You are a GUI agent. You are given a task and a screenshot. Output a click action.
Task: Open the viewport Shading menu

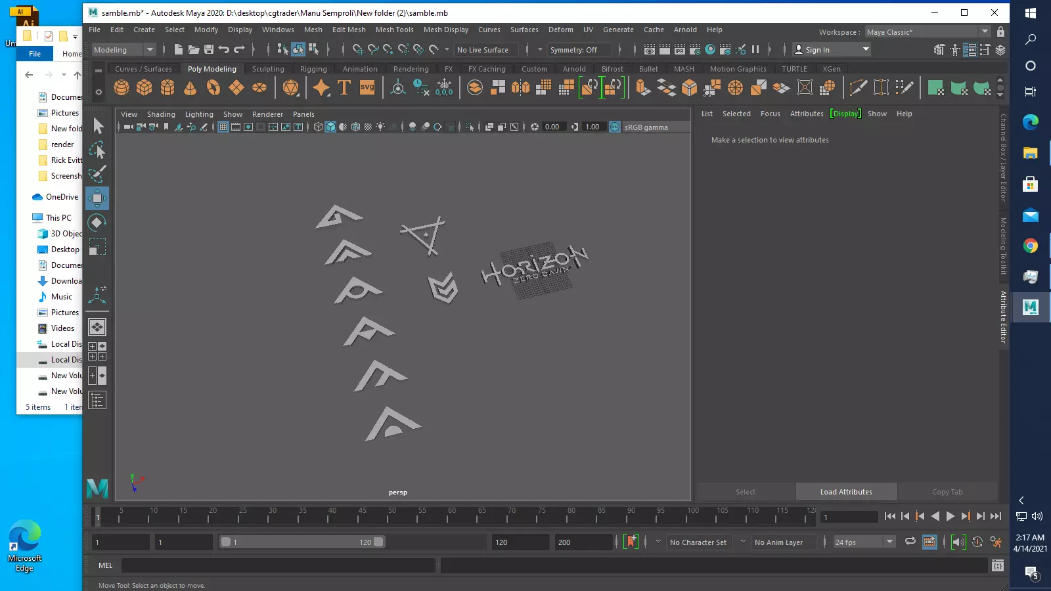coord(161,114)
